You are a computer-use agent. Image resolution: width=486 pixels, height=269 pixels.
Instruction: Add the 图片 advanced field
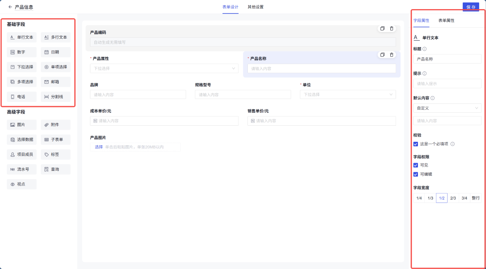click(22, 125)
